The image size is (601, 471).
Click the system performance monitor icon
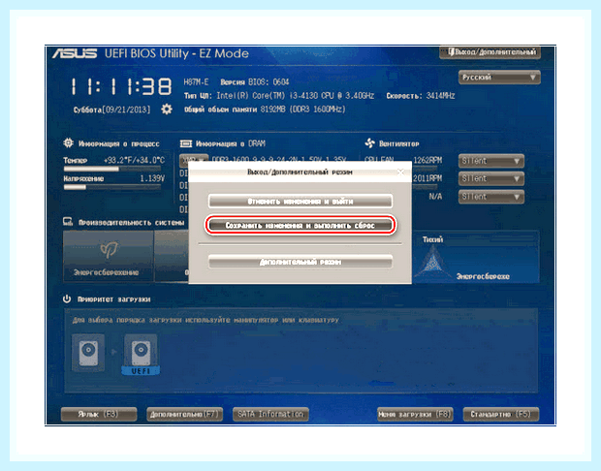(x=68, y=222)
